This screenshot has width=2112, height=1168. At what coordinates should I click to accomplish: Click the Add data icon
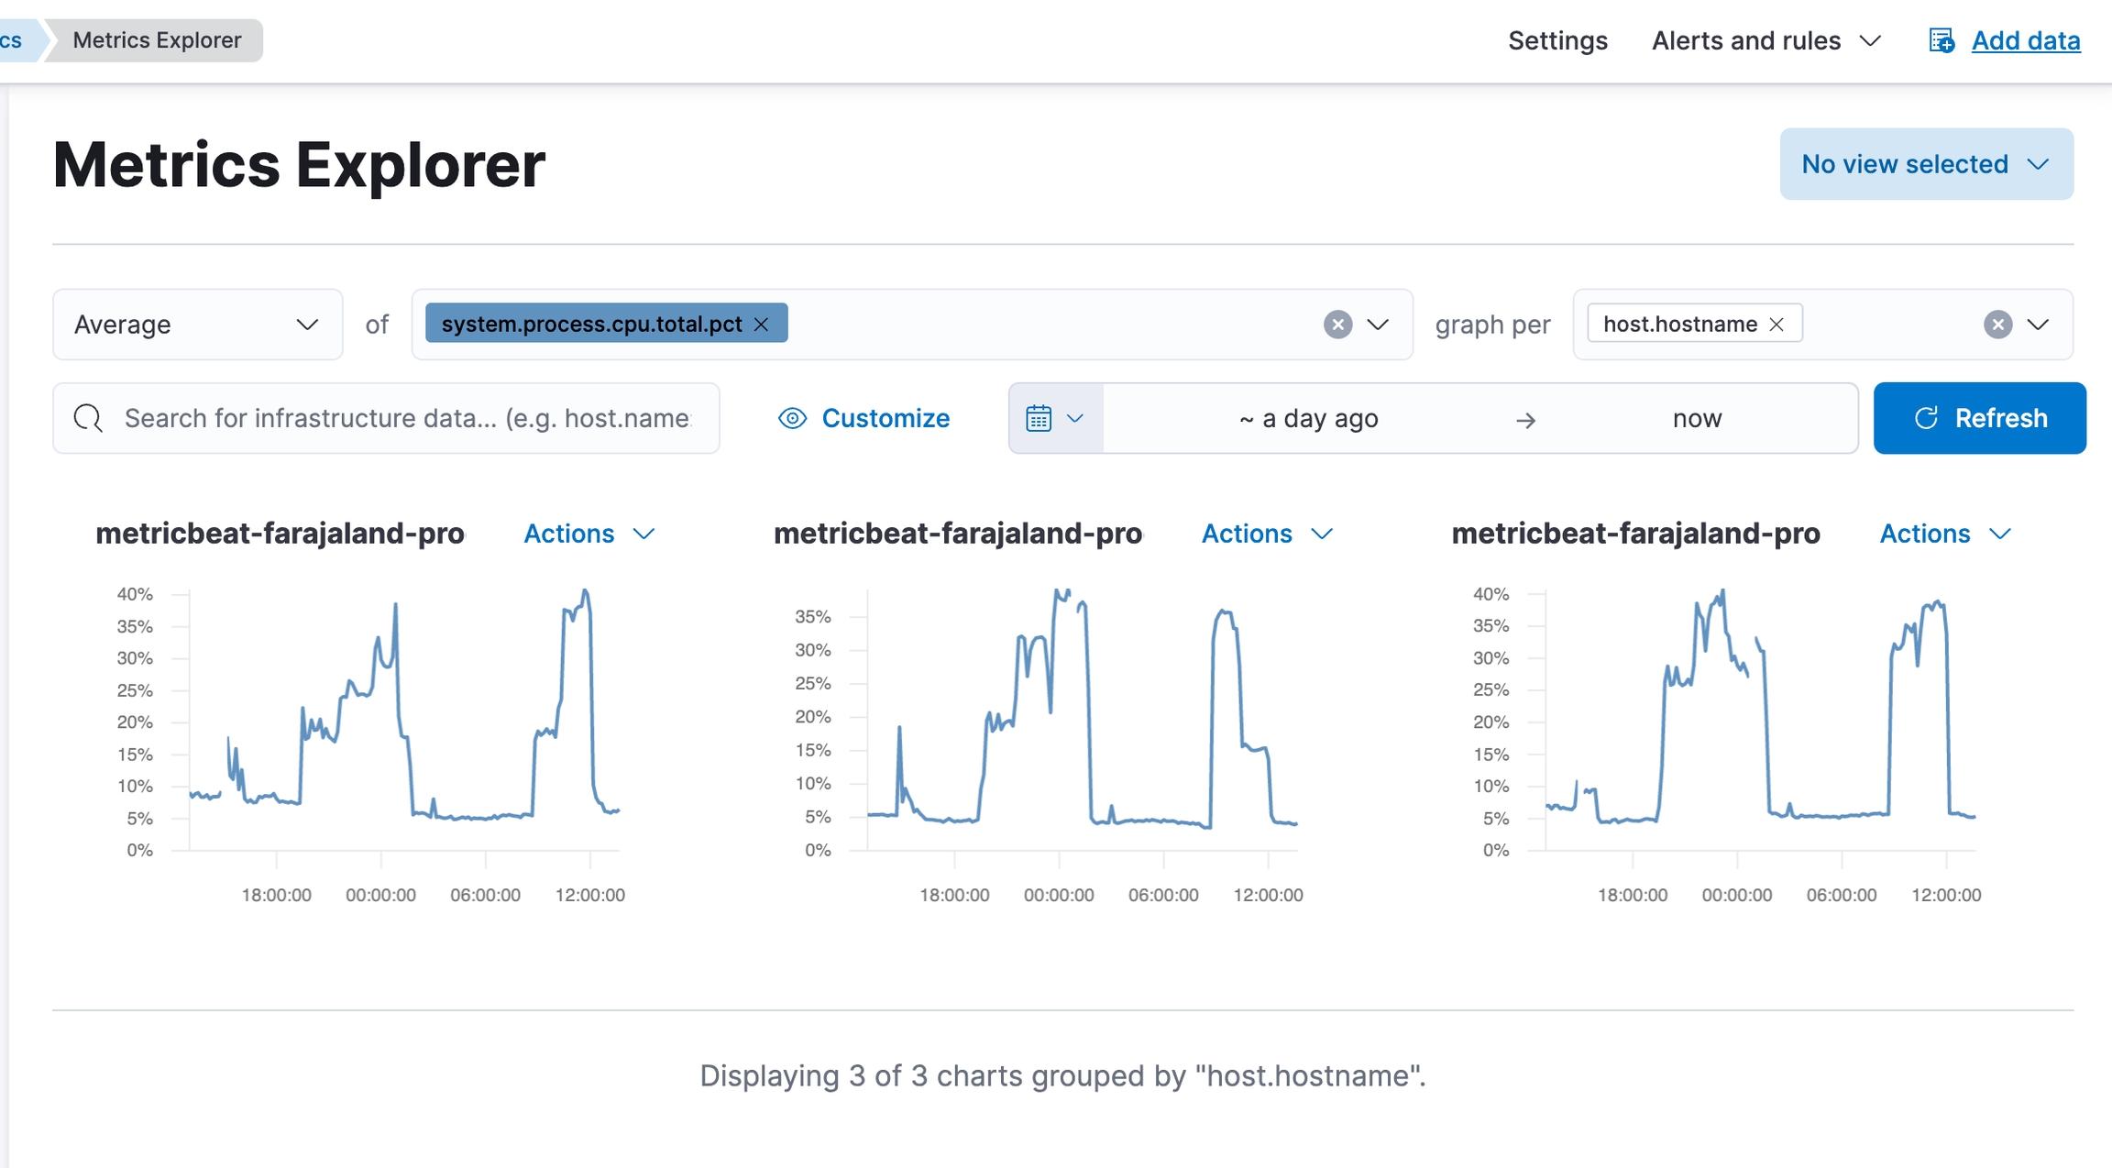(1941, 40)
